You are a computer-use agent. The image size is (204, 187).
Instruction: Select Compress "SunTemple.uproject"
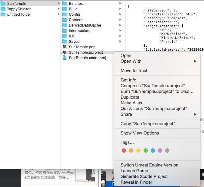(157, 86)
